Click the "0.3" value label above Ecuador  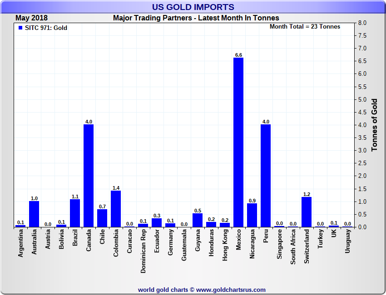point(157,216)
